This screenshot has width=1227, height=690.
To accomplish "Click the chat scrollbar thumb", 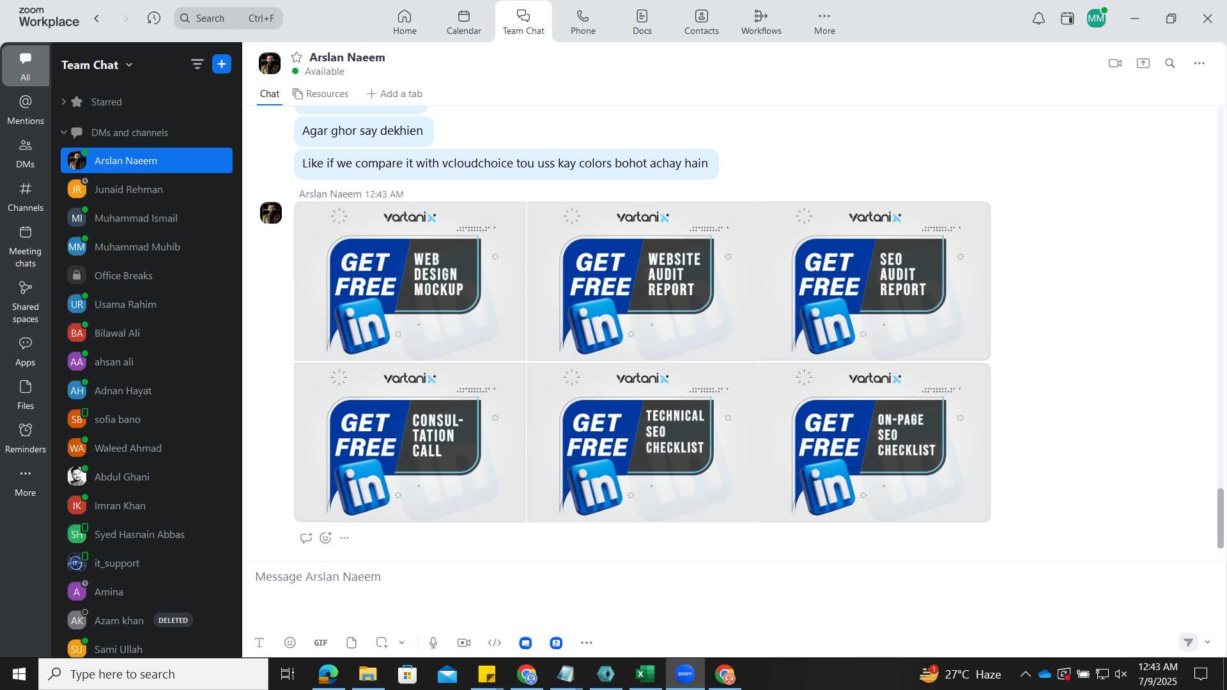I will click(x=1220, y=517).
